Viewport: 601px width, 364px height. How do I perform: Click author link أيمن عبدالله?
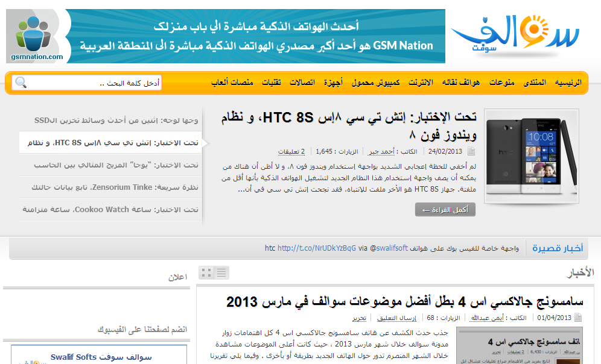(x=487, y=318)
